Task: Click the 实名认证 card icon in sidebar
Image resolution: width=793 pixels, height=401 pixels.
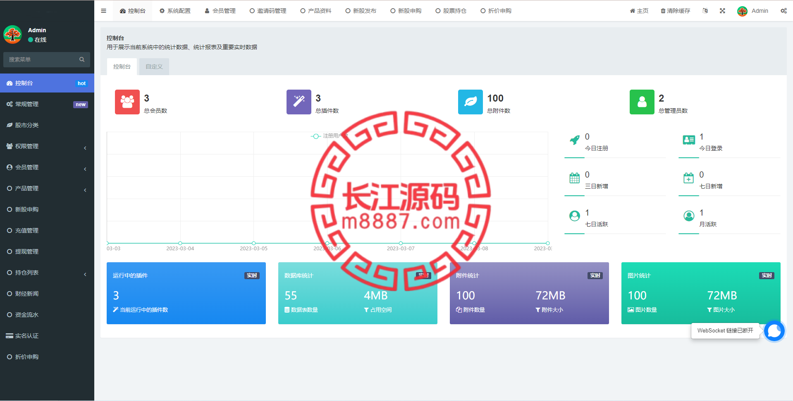Action: [10, 336]
